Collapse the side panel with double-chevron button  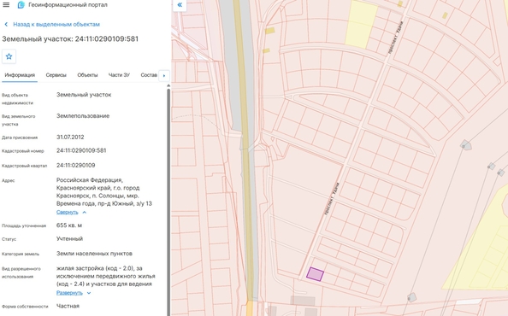(x=180, y=5)
